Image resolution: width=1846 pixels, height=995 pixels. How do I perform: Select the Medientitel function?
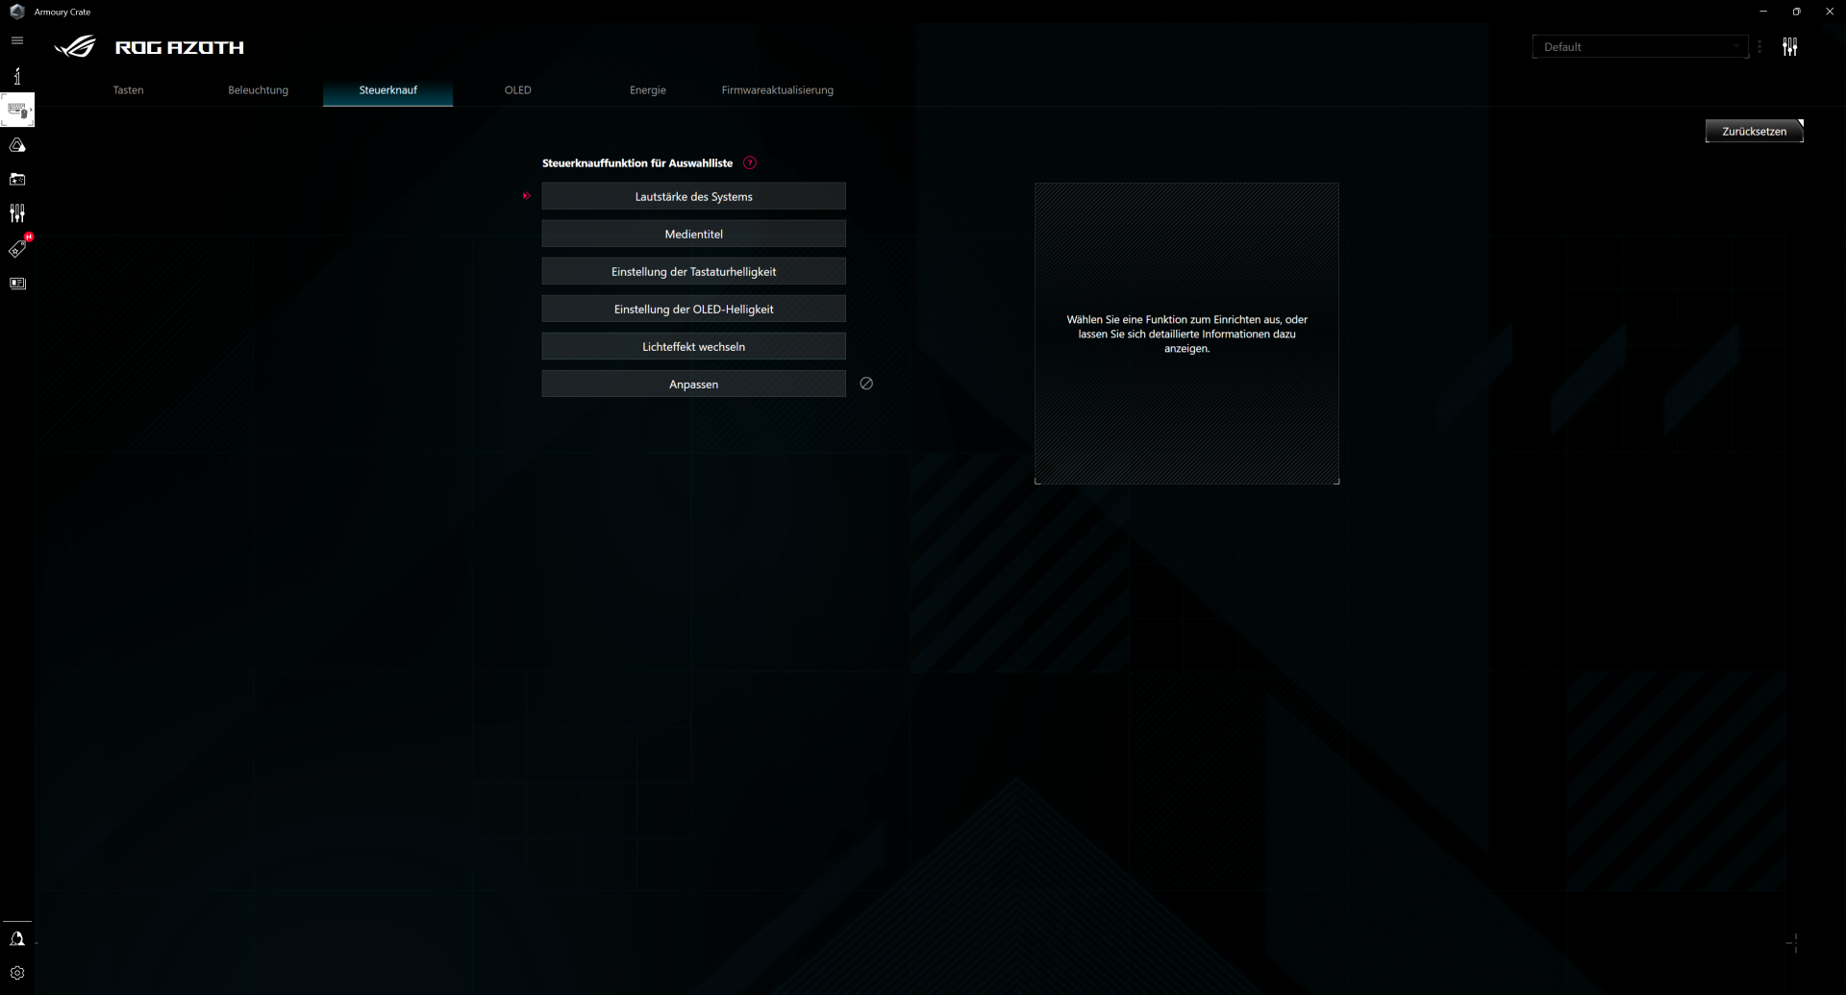pos(693,234)
